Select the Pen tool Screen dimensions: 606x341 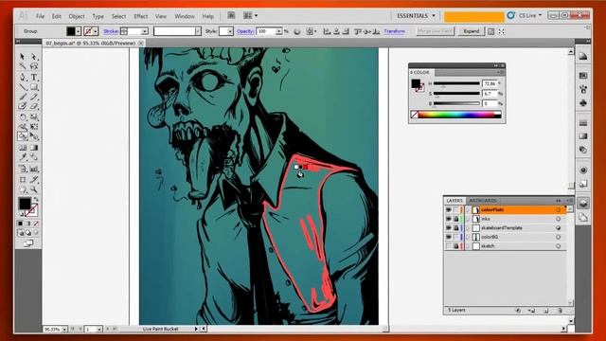[x=22, y=77]
